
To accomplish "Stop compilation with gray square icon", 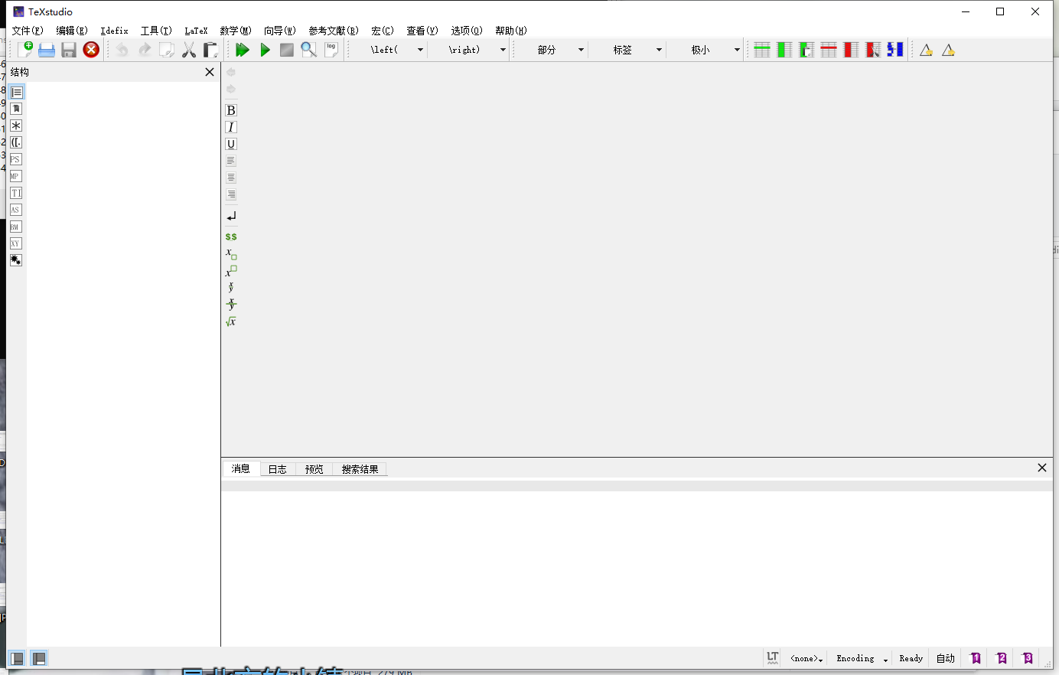I will tap(287, 50).
